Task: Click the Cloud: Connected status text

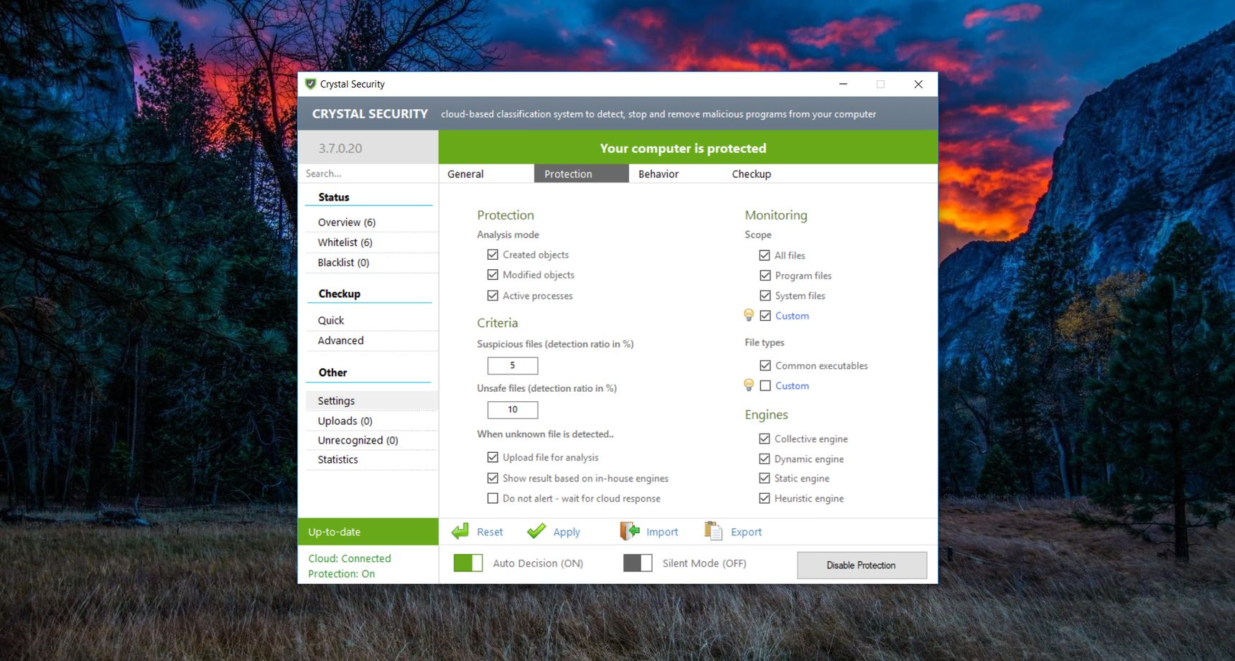Action: tap(350, 558)
